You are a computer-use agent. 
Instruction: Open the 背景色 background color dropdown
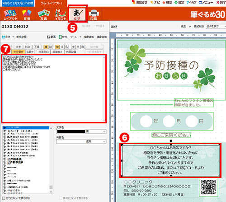[81, 141]
